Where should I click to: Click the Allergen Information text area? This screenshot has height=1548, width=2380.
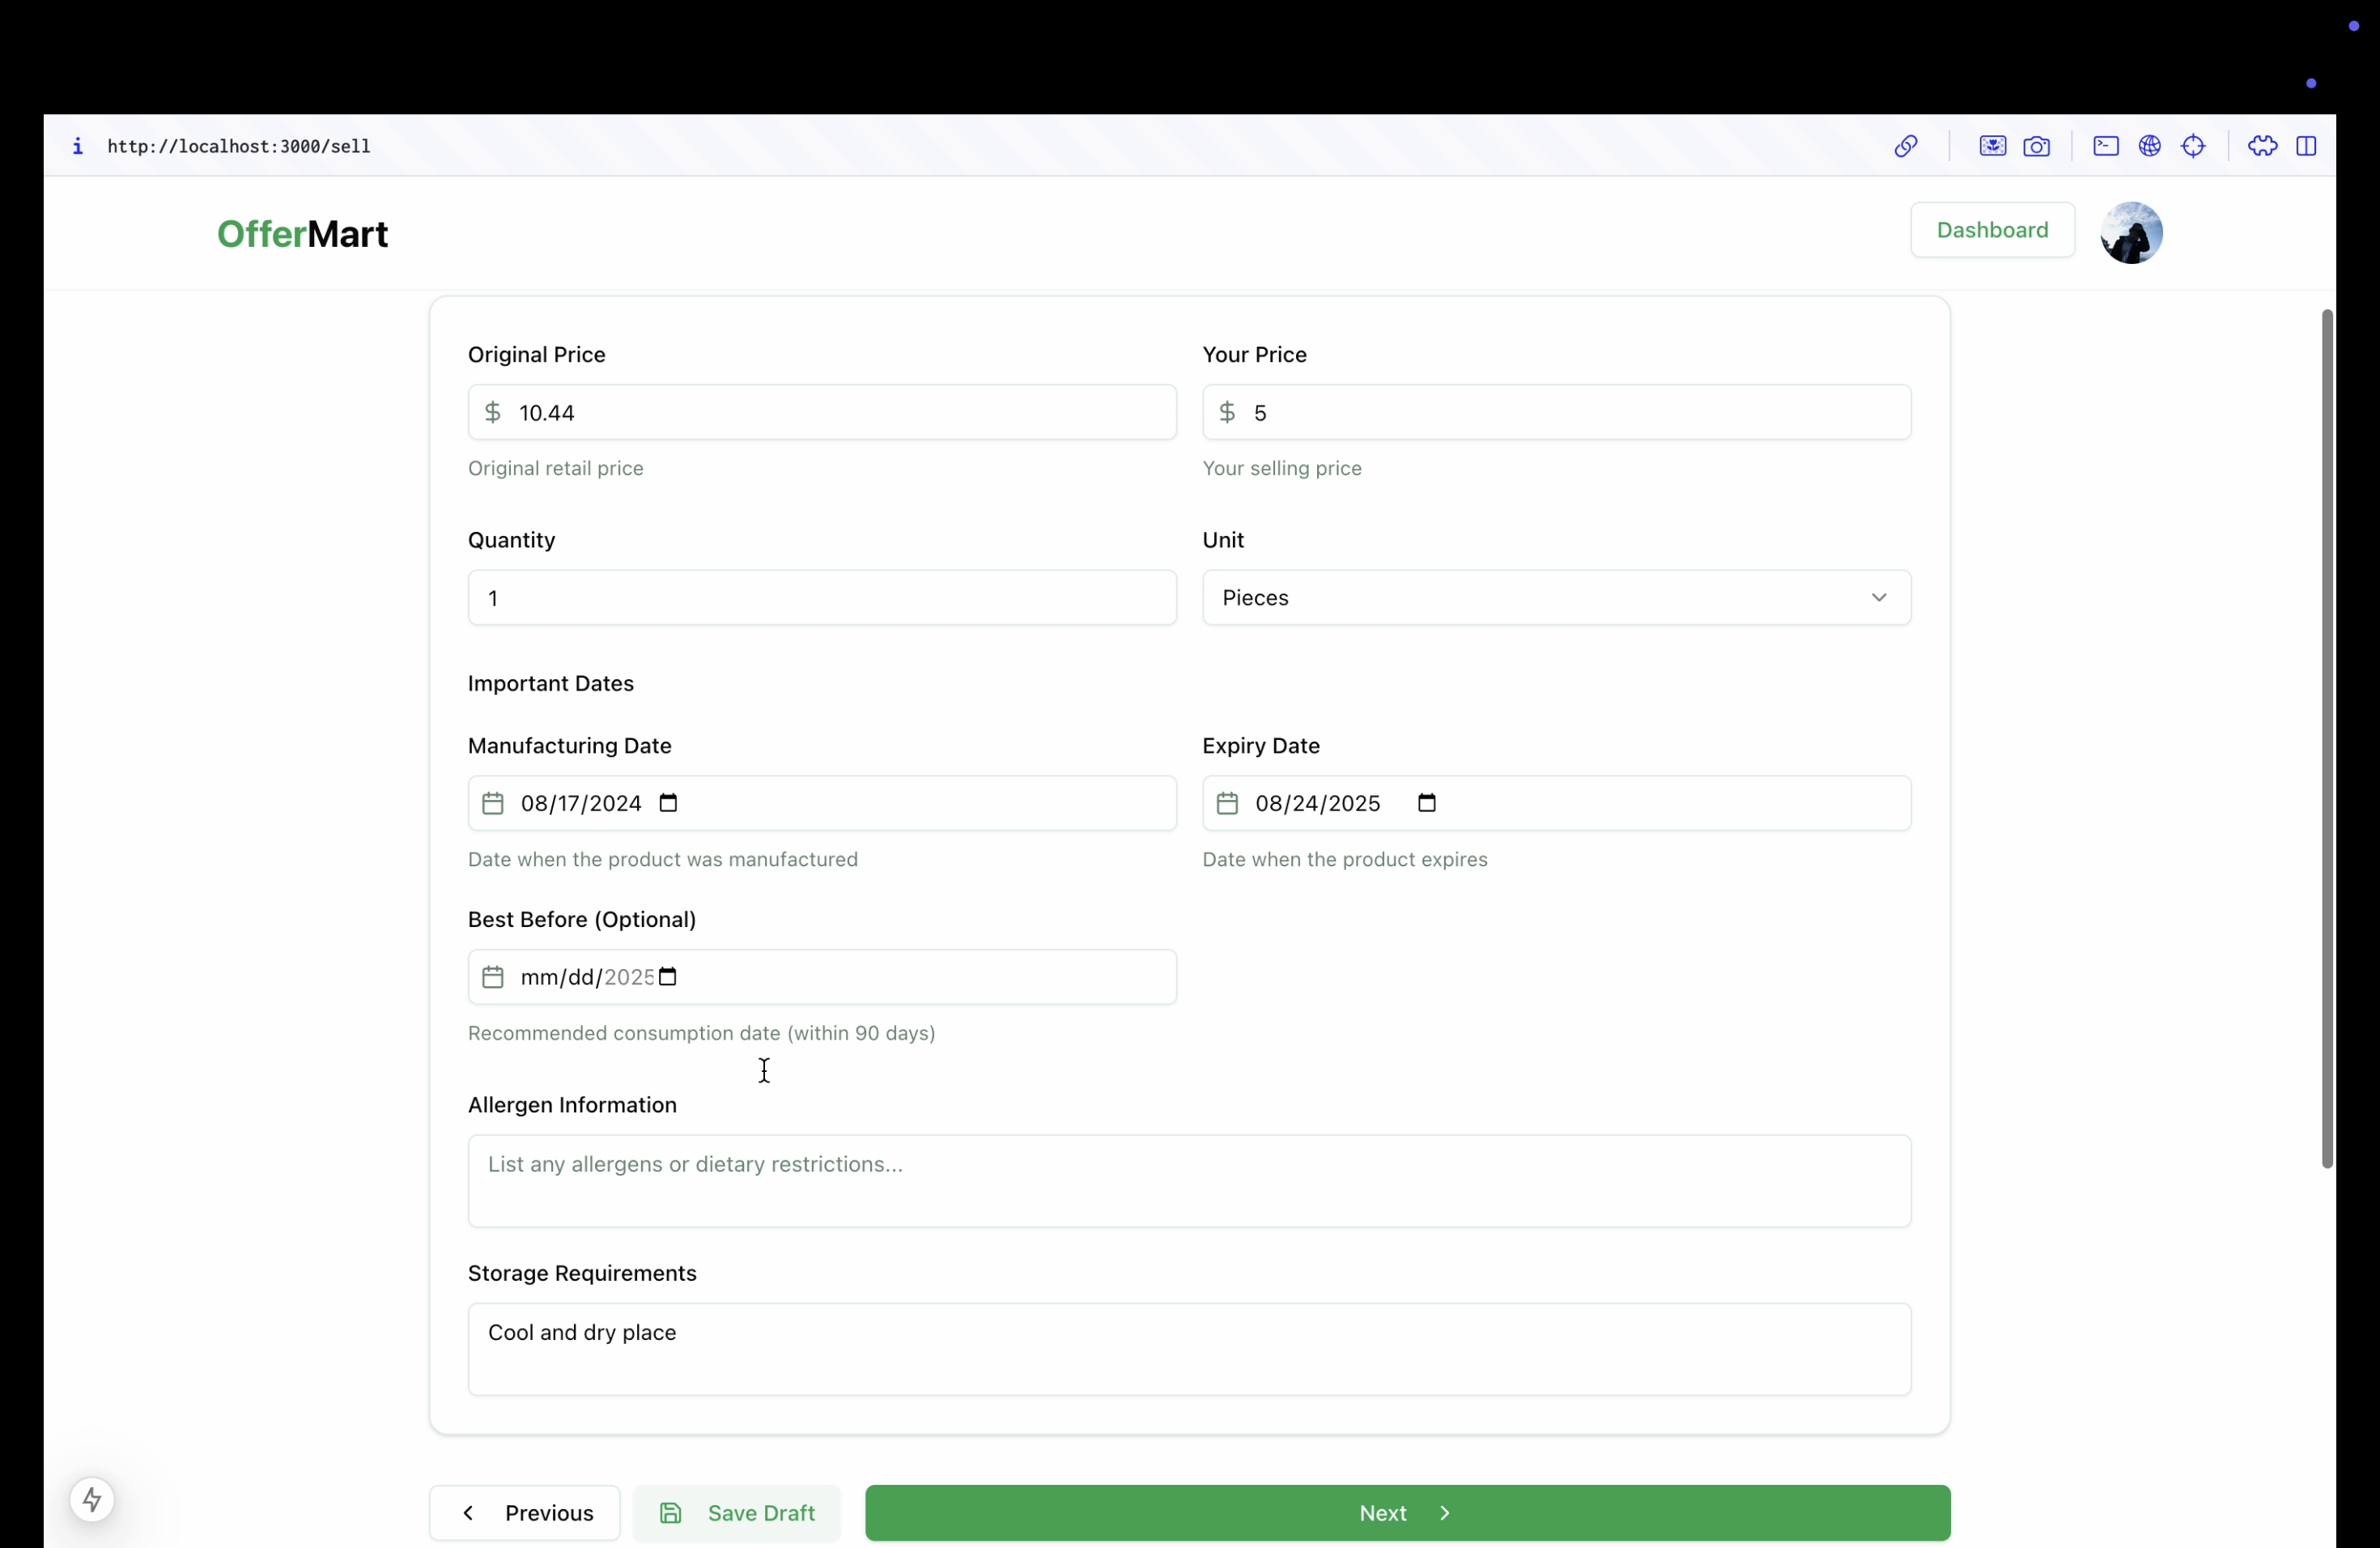[x=1188, y=1180]
